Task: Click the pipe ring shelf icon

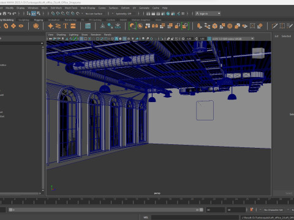Action: (21, 26)
